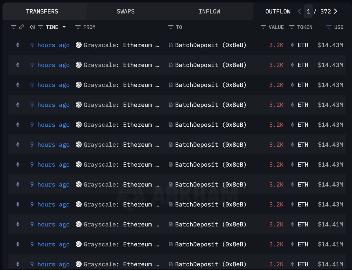Go to previous page of transfers
Viewport: 352px width, 270px height.
pyautogui.click(x=299, y=11)
